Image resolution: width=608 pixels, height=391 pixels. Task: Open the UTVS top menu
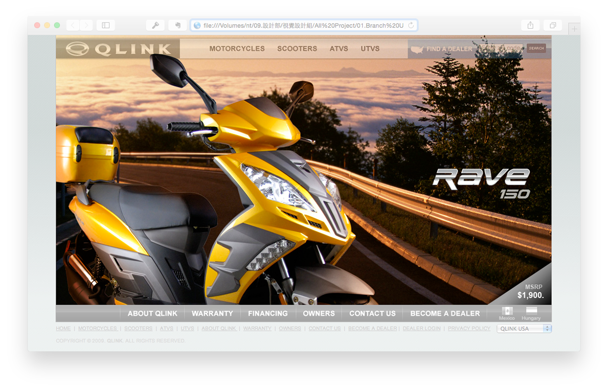(370, 49)
